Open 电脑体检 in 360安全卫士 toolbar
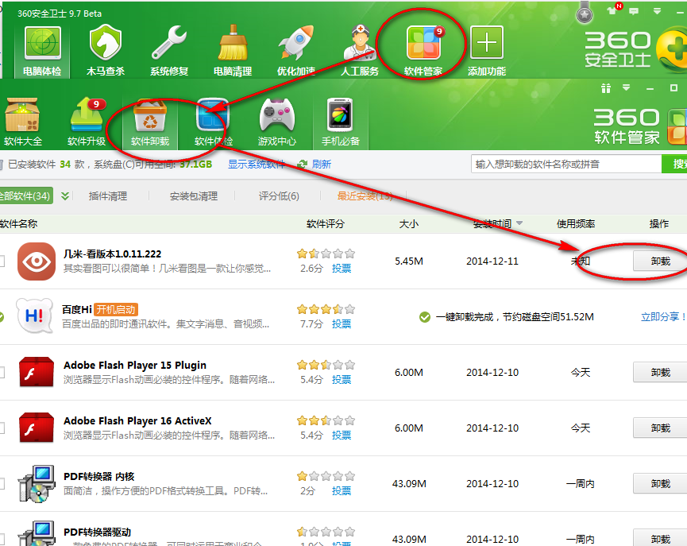Screen dimensions: 687x546 42,50
